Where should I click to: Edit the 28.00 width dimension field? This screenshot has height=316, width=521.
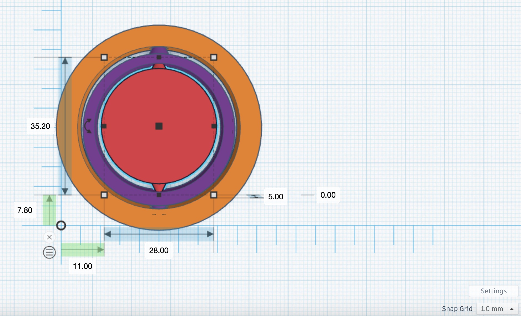click(x=159, y=250)
